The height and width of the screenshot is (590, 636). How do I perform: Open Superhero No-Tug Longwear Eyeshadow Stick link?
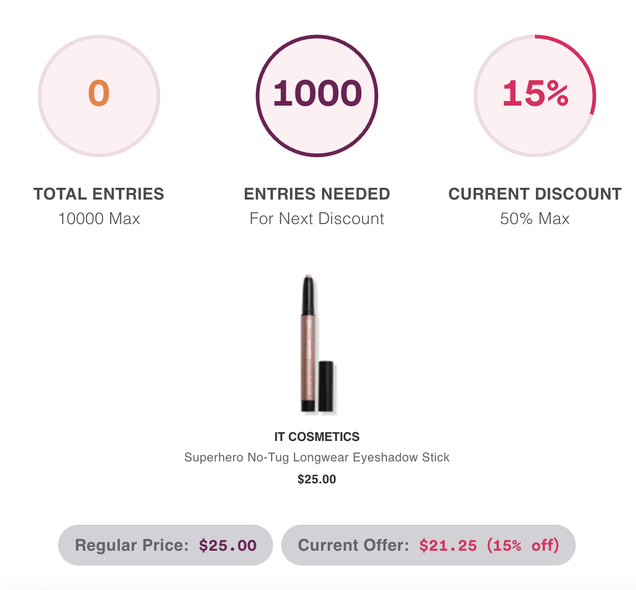(317, 457)
